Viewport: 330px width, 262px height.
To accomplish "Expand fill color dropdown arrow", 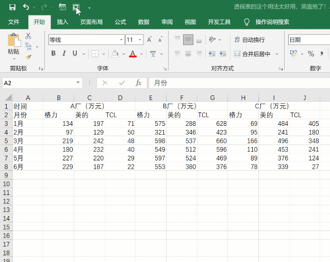I will [x=124, y=54].
